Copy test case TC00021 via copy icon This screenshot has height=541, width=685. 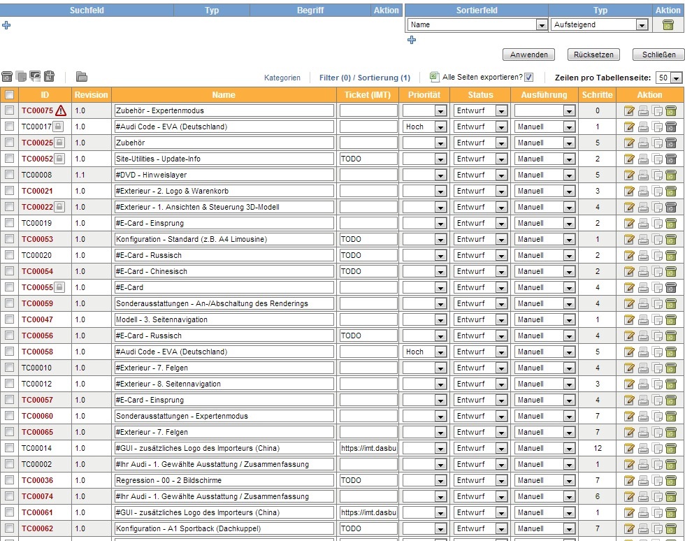[x=657, y=191]
